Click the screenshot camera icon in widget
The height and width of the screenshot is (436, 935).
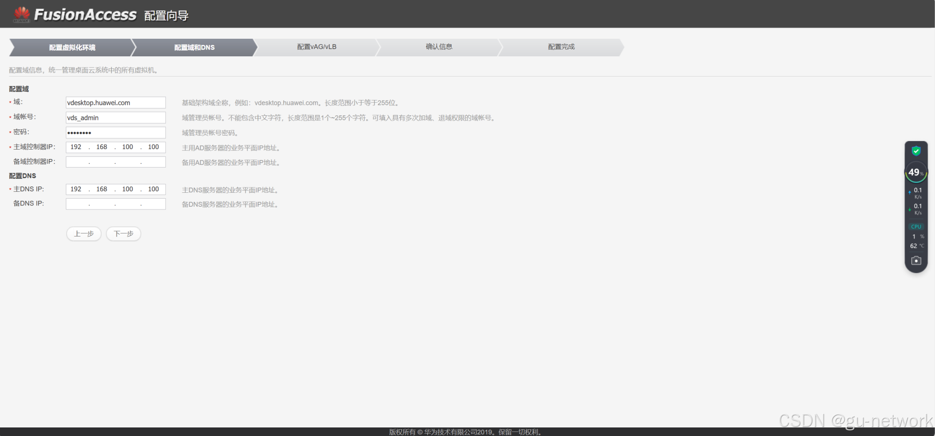coord(916,261)
